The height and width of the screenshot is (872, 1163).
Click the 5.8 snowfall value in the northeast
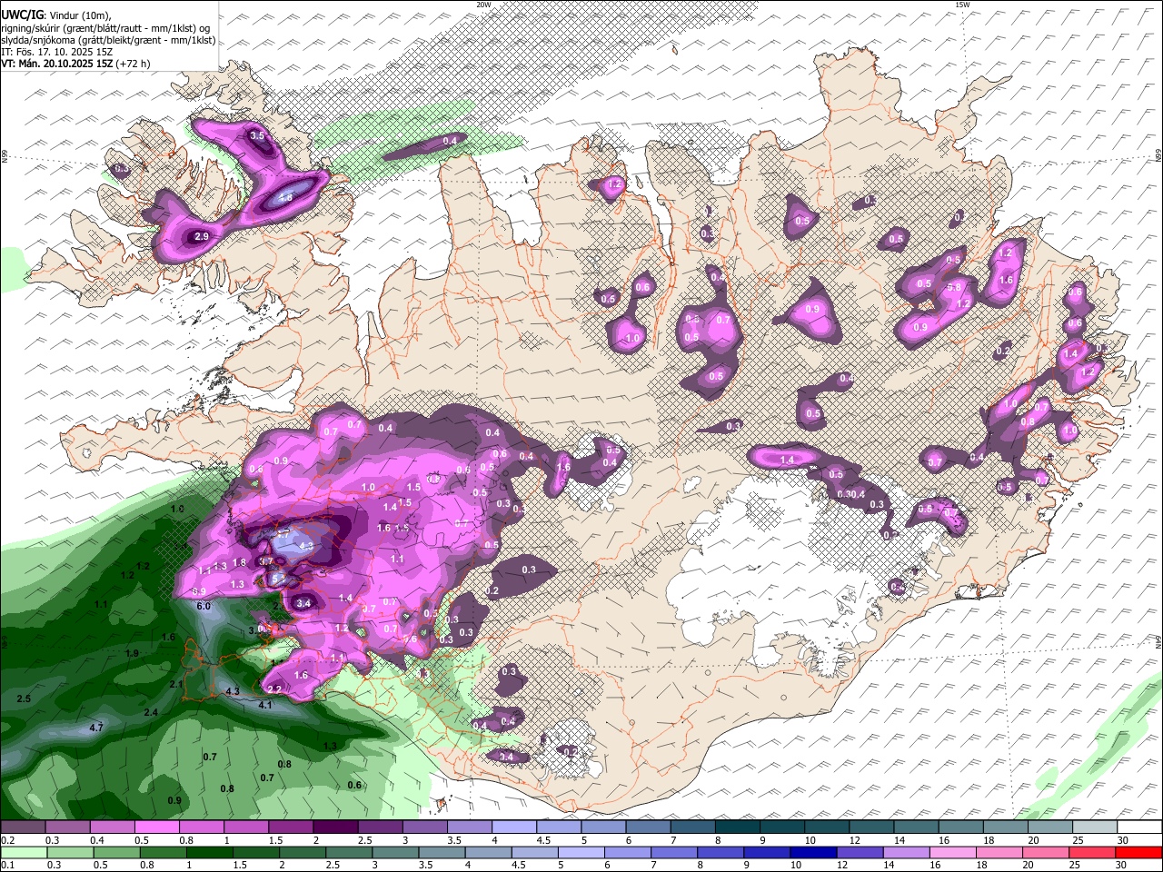954,287
